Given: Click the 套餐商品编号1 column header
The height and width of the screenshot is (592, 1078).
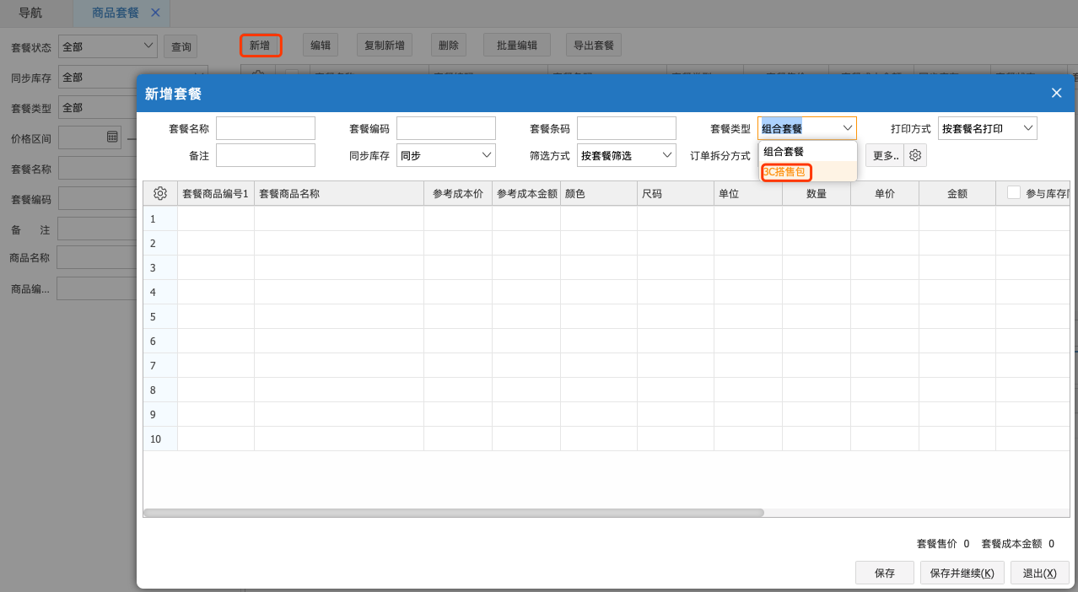Looking at the screenshot, I should 216,193.
